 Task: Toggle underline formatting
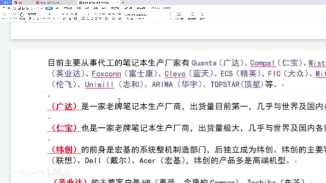click(x=38, y=18)
